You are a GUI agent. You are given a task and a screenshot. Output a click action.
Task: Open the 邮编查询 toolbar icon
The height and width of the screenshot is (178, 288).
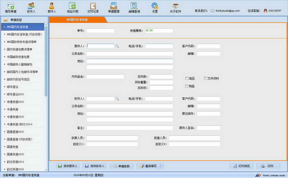pyautogui.click(x=134, y=8)
